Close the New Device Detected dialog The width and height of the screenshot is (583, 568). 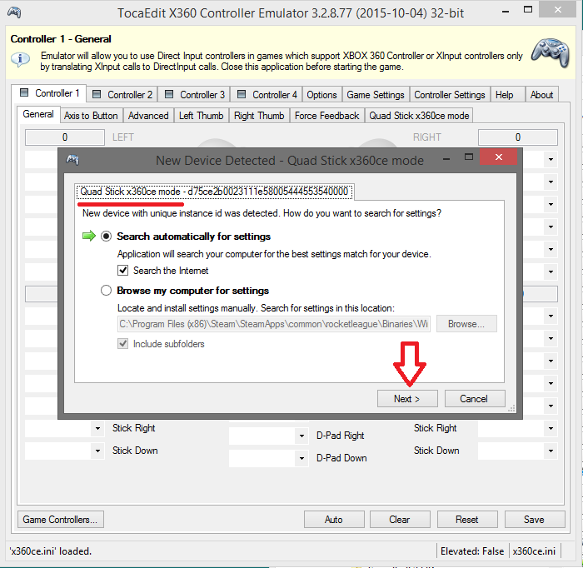point(499,157)
